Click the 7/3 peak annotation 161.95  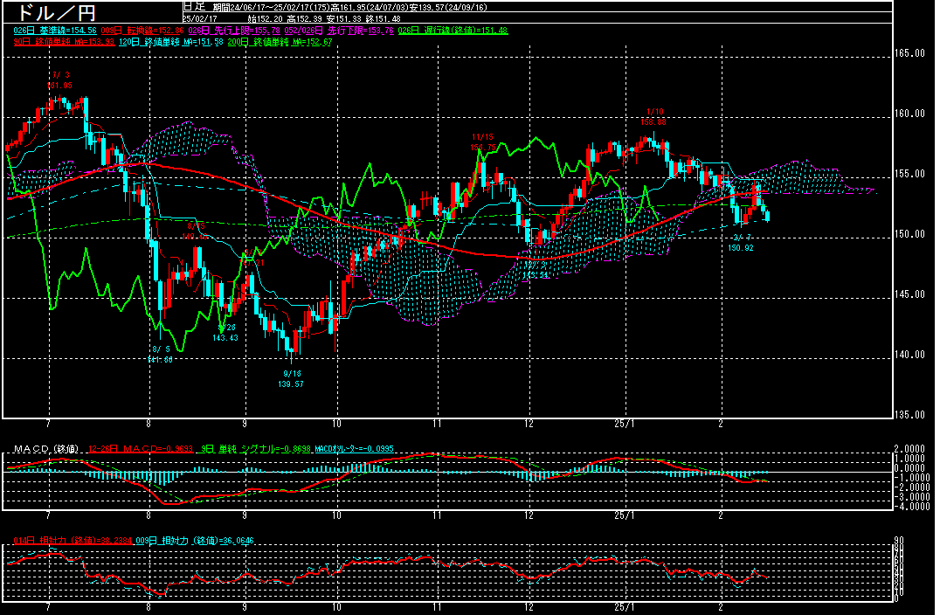[60, 80]
